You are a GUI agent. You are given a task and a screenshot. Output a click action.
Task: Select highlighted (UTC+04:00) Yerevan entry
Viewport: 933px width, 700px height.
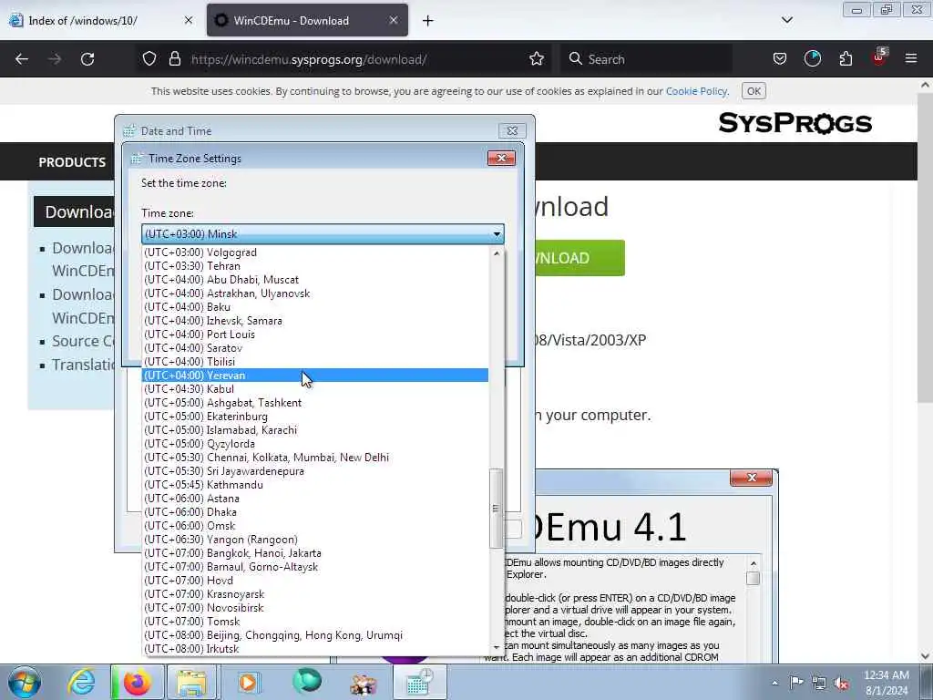pyautogui.click(x=314, y=376)
